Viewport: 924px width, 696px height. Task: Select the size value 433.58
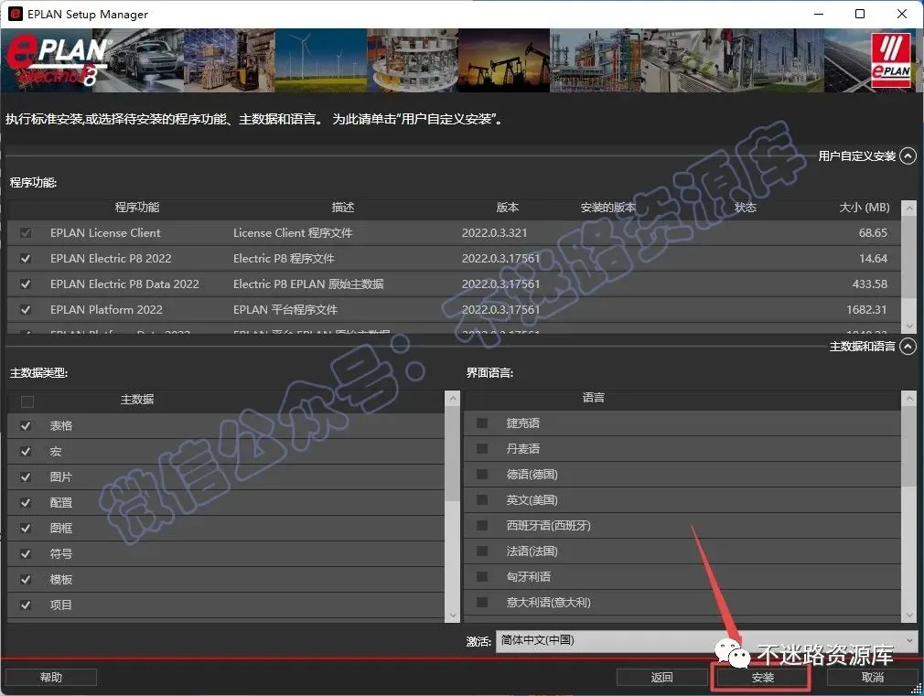(869, 284)
